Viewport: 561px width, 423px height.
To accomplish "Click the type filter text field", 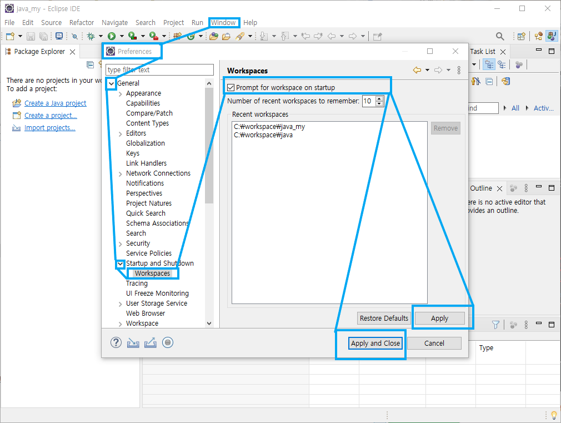I will [x=159, y=70].
